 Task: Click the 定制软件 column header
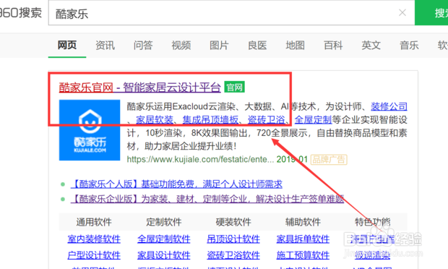coord(164,222)
